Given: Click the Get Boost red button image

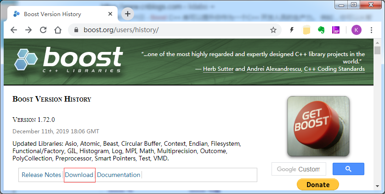Looking at the screenshot, I should click(x=318, y=126).
